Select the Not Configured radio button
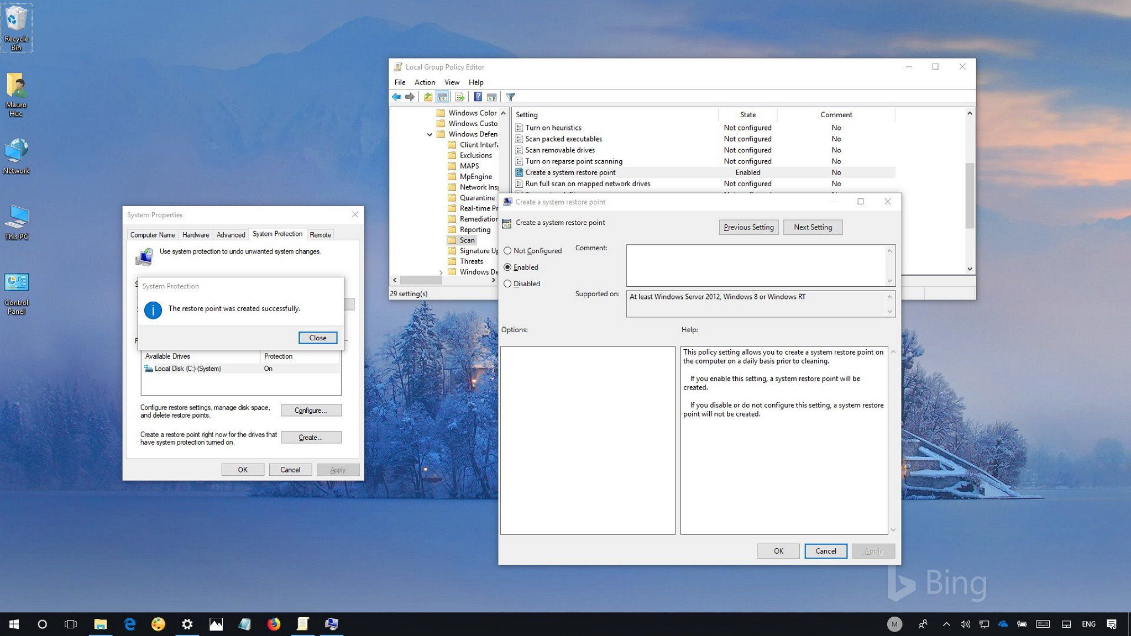 (x=507, y=250)
